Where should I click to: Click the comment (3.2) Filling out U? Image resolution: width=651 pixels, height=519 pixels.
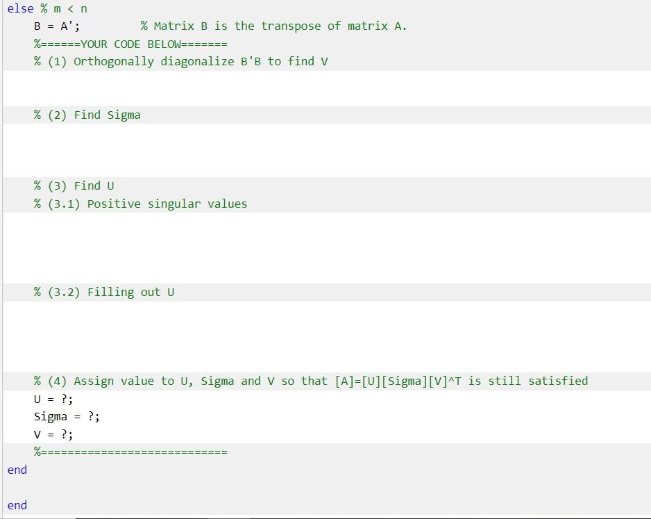(x=104, y=292)
